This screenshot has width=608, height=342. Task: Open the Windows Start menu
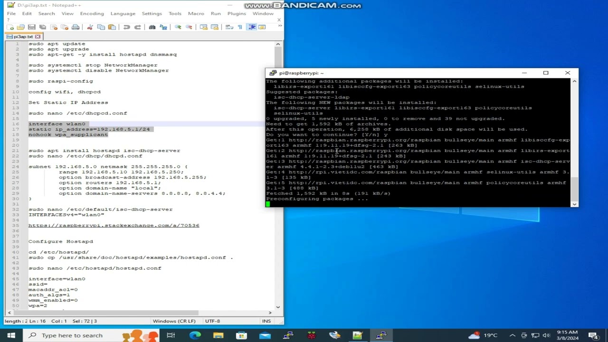click(x=11, y=335)
